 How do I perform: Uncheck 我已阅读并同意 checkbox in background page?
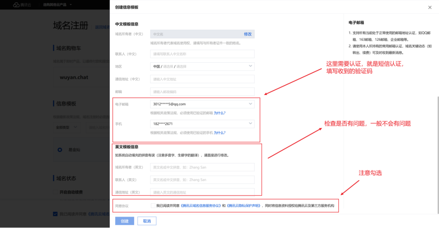[55, 214]
